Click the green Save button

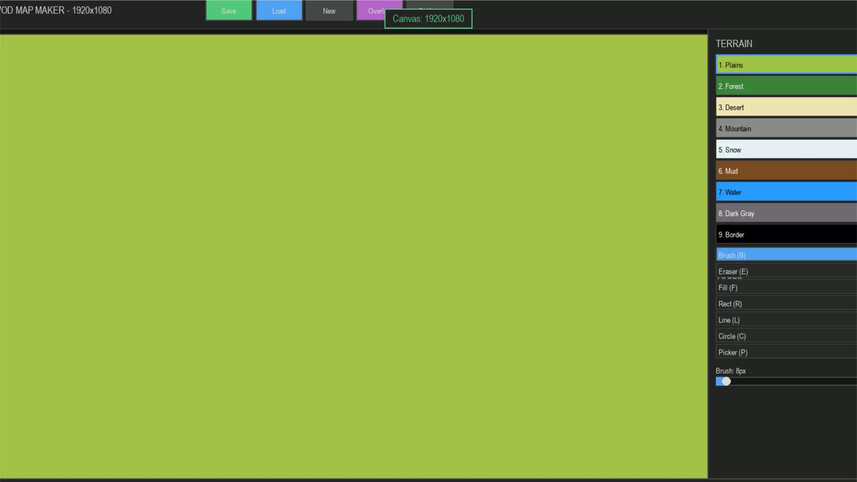(x=229, y=11)
